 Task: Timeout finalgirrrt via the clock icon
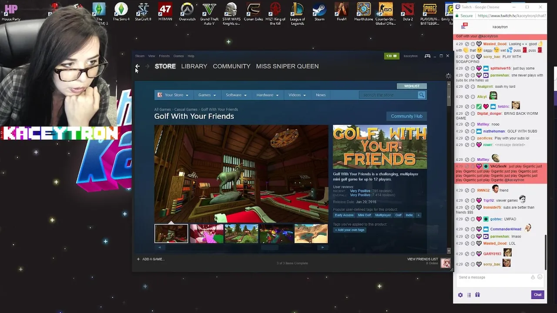[x=473, y=87]
